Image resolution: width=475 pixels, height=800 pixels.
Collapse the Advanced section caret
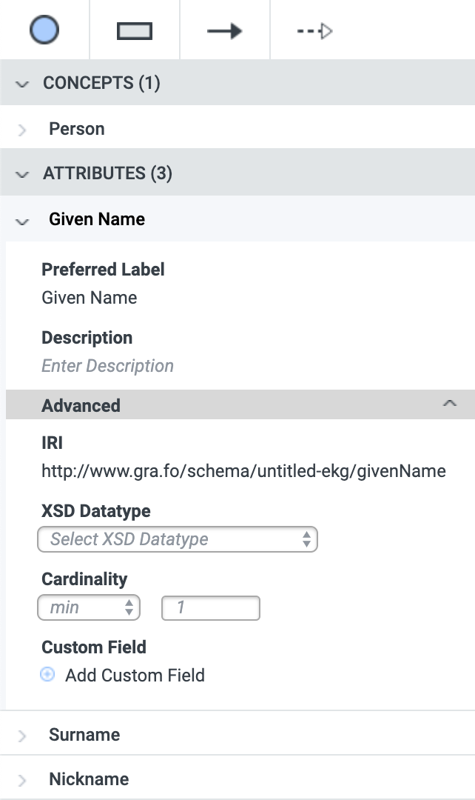(x=450, y=404)
